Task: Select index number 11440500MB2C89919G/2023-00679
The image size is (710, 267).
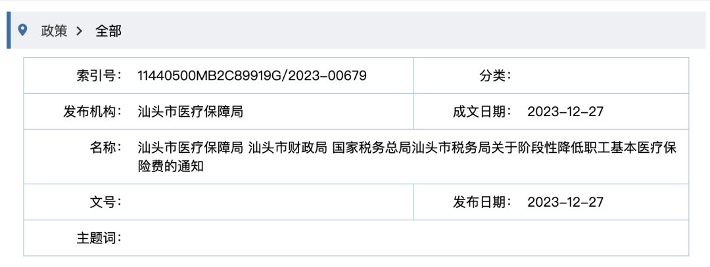Action: point(252,76)
